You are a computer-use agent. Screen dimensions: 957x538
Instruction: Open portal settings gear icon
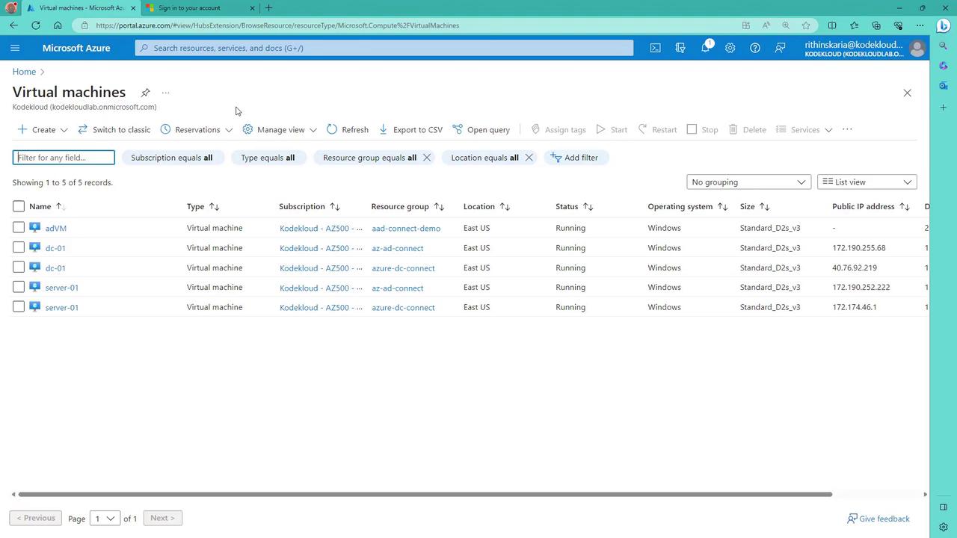pos(730,48)
